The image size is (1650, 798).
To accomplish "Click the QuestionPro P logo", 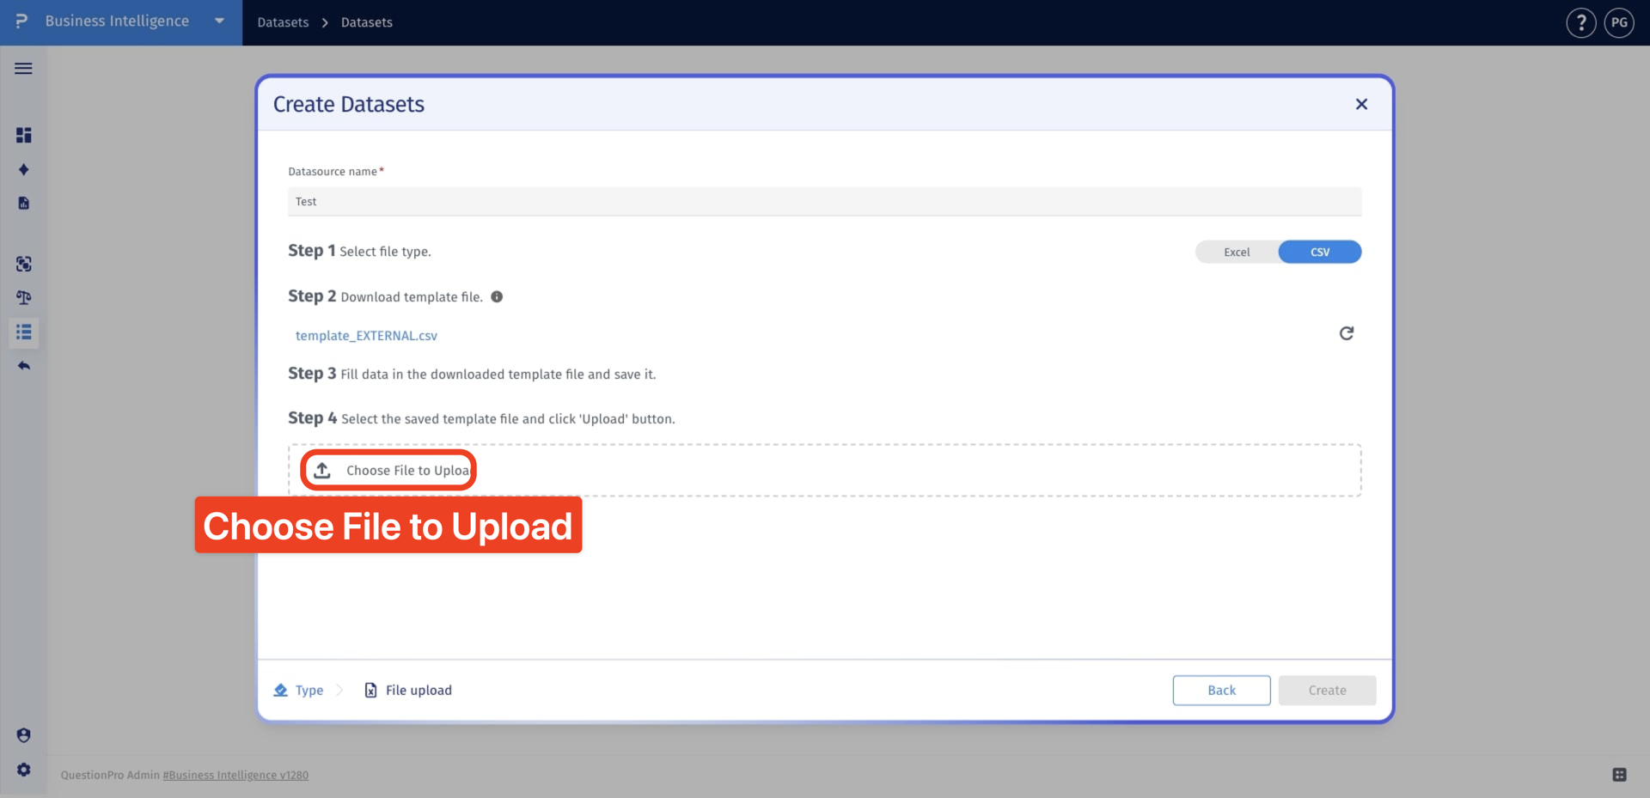I will pos(21,21).
